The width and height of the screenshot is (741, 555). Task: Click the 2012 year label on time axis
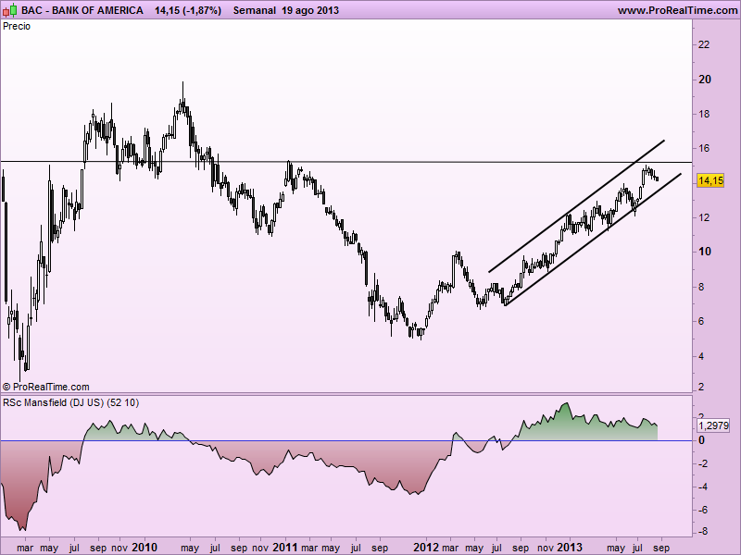(426, 547)
